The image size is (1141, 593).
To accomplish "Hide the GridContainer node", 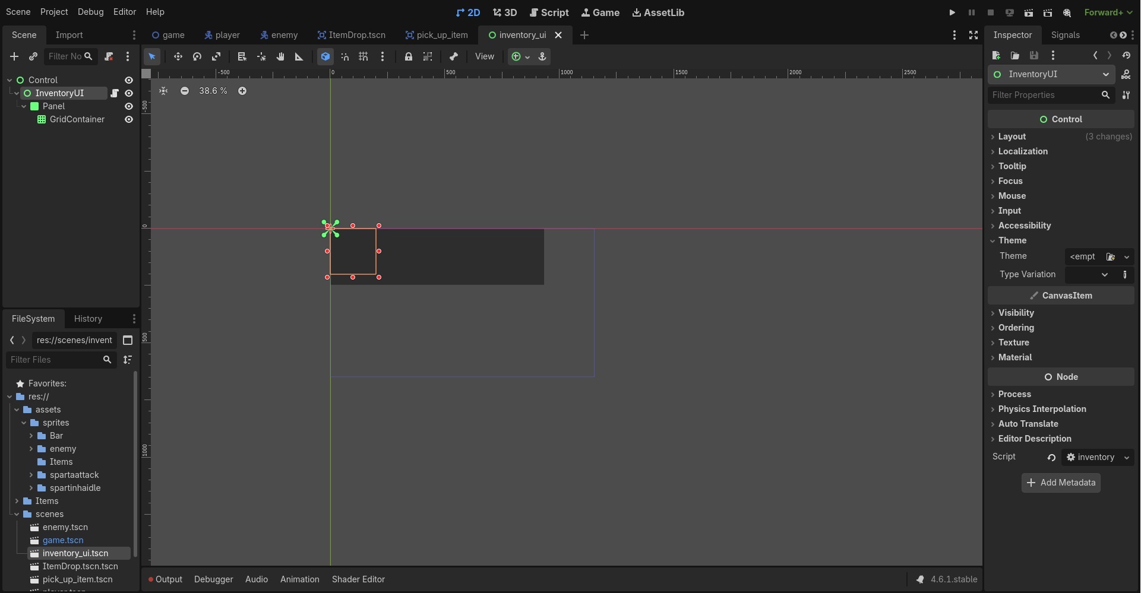I will coord(128,119).
